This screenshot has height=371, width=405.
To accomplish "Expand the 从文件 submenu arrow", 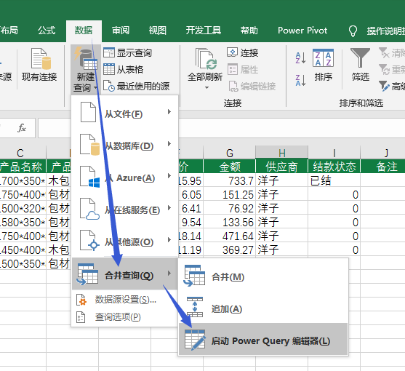I will point(169,112).
